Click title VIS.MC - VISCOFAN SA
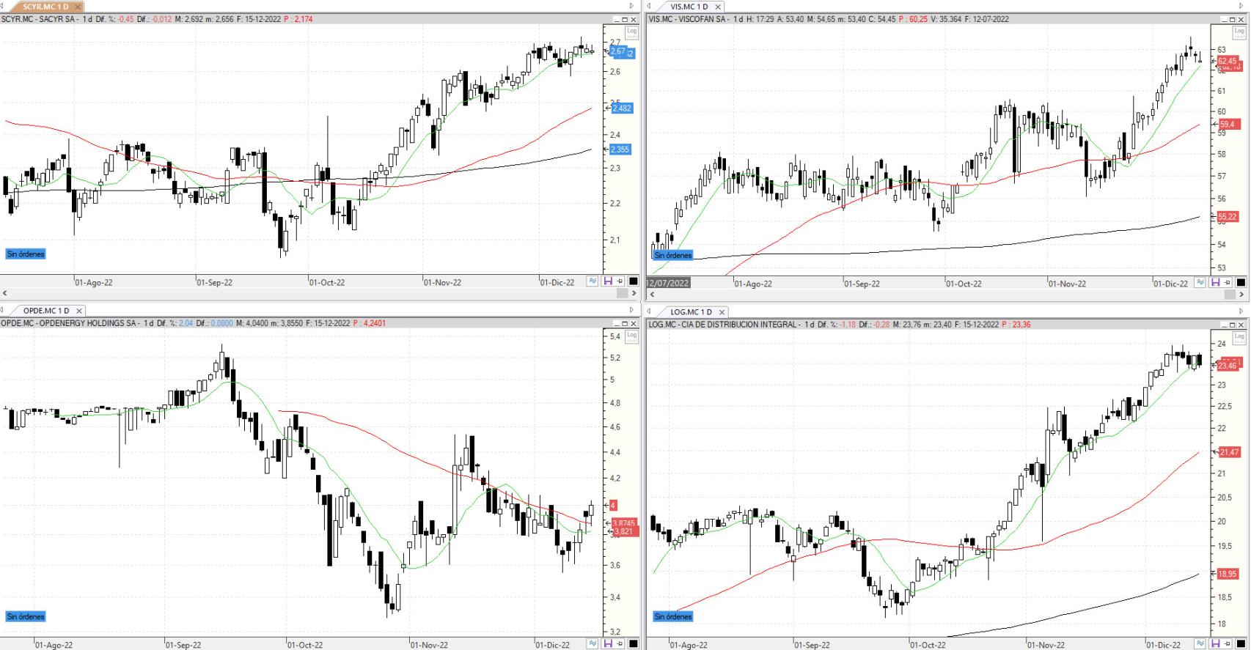 pyautogui.click(x=688, y=19)
